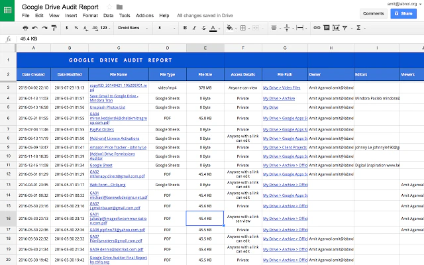Click the merge cells icon
The width and height of the screenshot is (424, 265).
256,28
